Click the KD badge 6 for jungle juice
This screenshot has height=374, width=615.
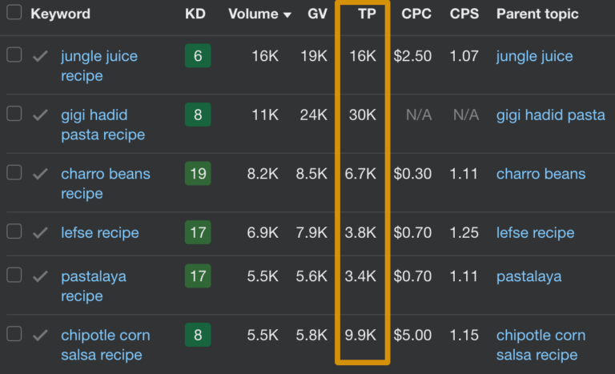tap(197, 56)
